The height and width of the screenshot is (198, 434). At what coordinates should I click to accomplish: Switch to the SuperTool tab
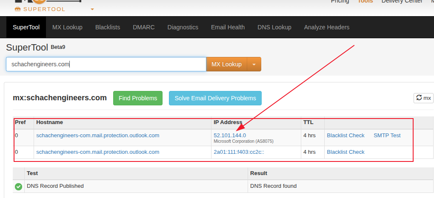26,27
